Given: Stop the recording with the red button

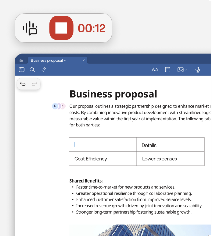Looking at the screenshot, I should click(61, 28).
